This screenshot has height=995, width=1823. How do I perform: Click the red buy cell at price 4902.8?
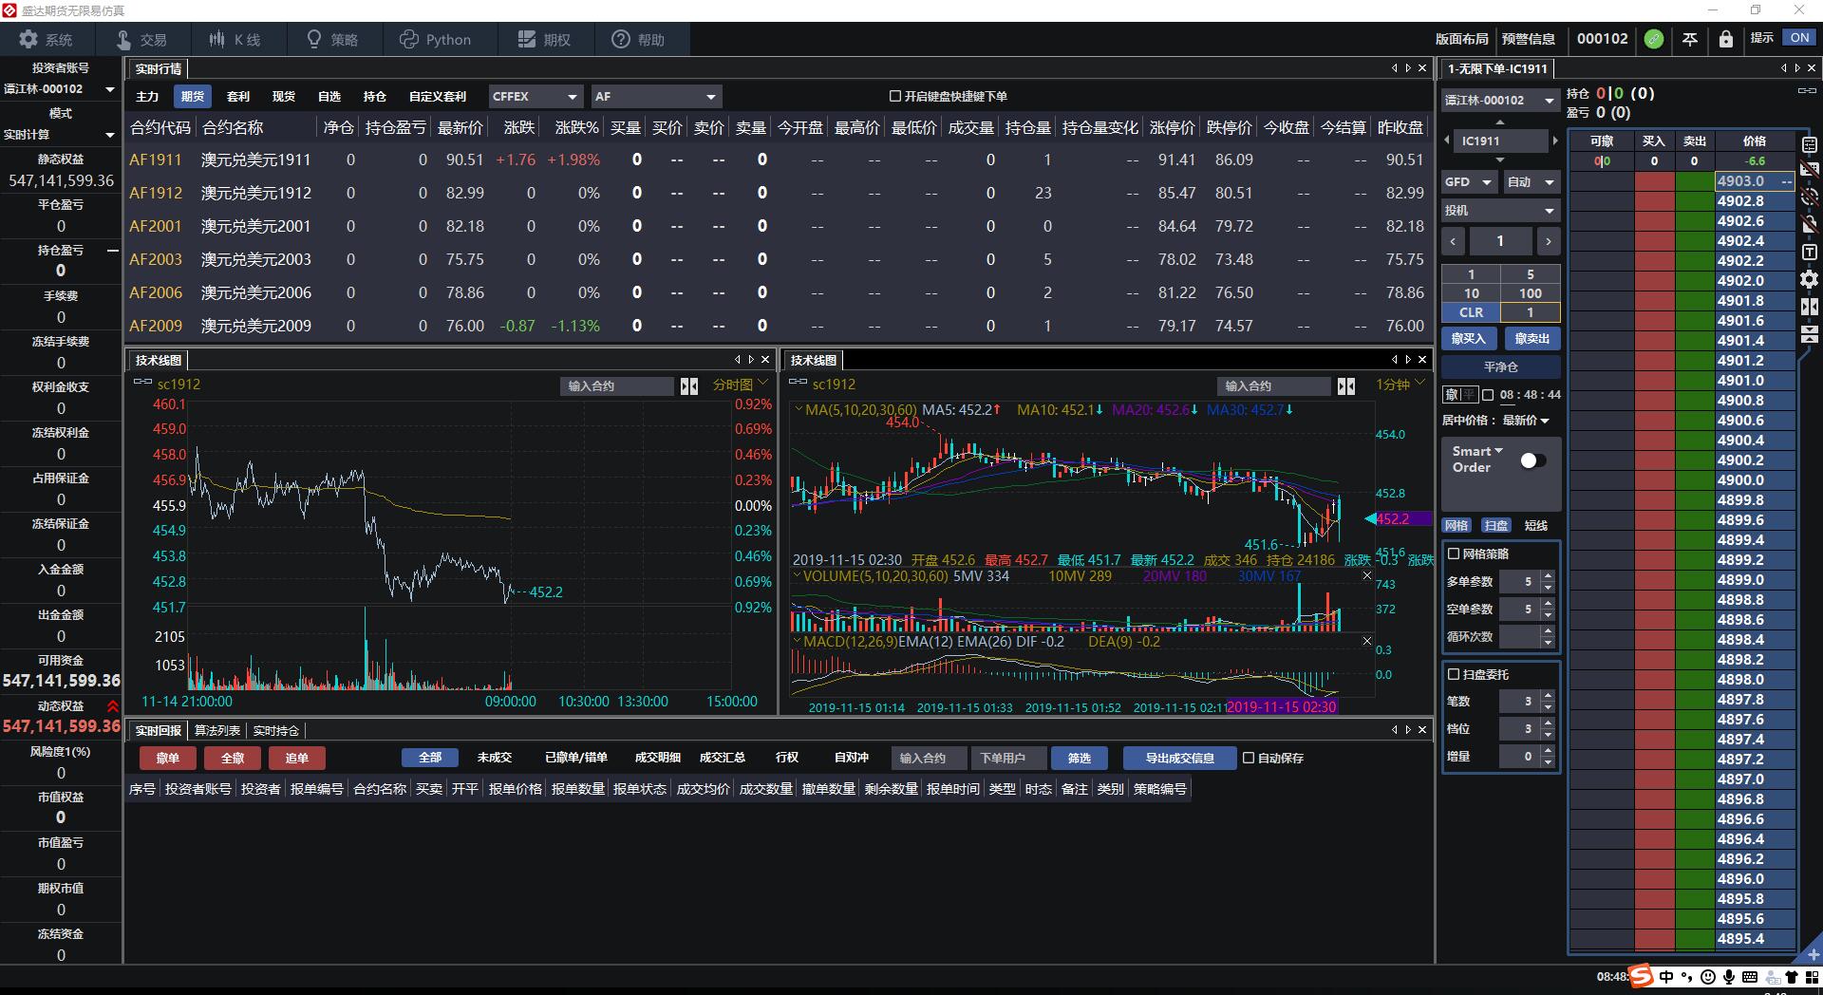click(1654, 201)
